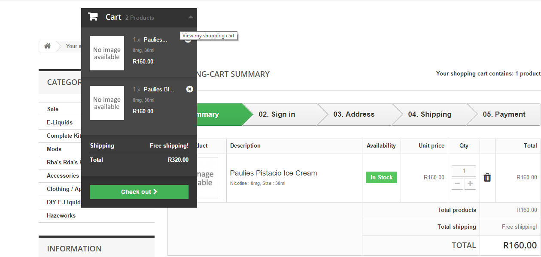
Task: Click the shopping cart icon
Action: [x=93, y=17]
